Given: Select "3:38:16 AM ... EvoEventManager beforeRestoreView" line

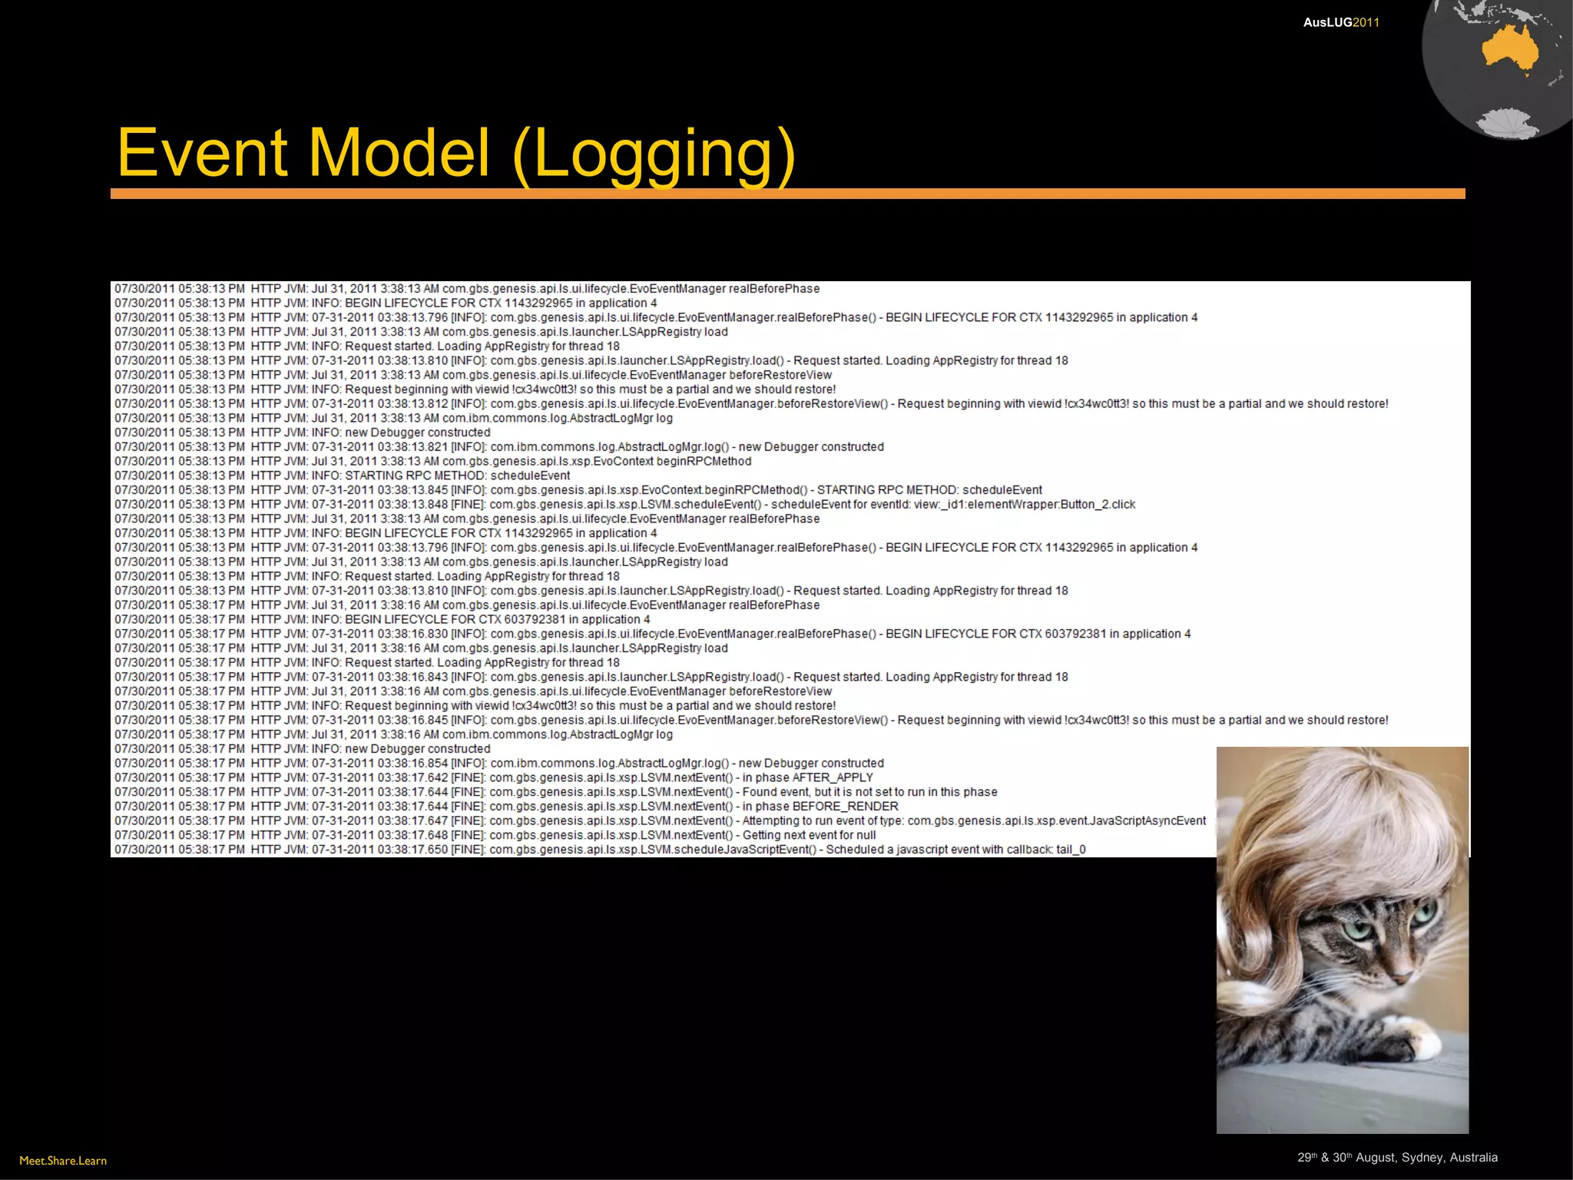Looking at the screenshot, I should (473, 691).
